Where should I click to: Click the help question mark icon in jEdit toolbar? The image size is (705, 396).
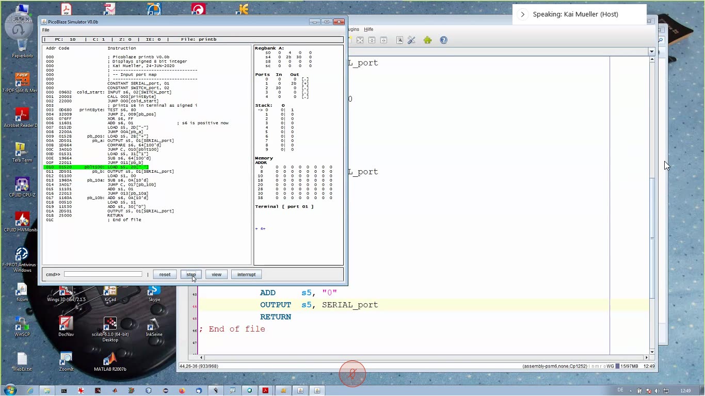click(x=443, y=40)
